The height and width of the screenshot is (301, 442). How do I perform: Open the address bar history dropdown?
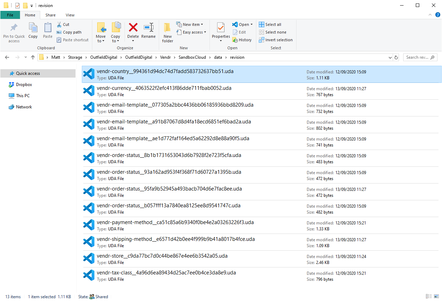(x=390, y=57)
